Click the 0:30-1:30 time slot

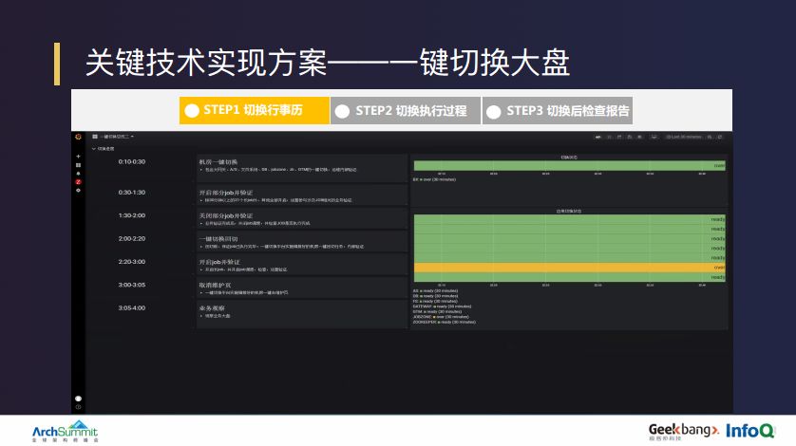(132, 193)
